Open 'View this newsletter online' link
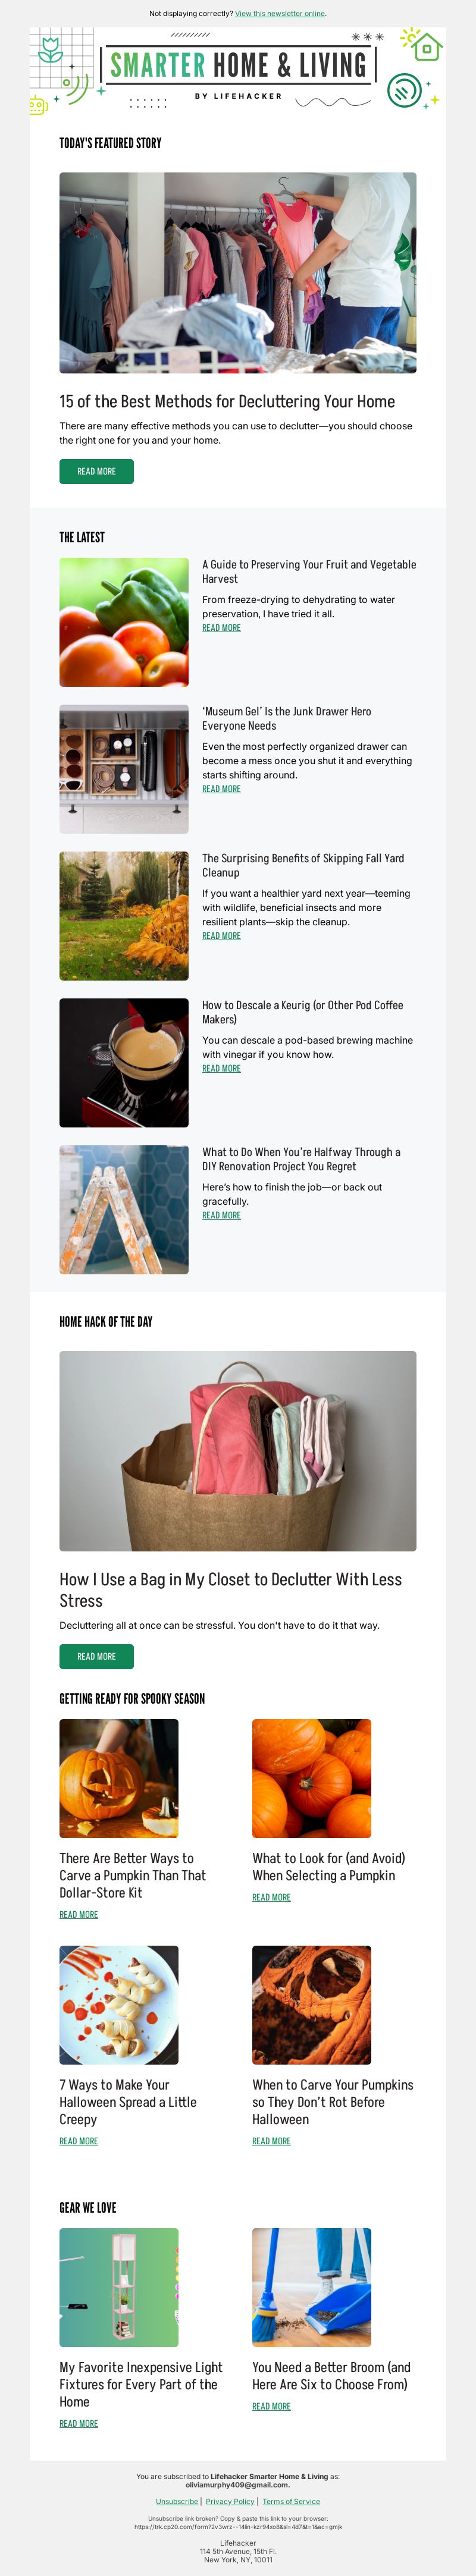476x2576 pixels. click(x=280, y=14)
